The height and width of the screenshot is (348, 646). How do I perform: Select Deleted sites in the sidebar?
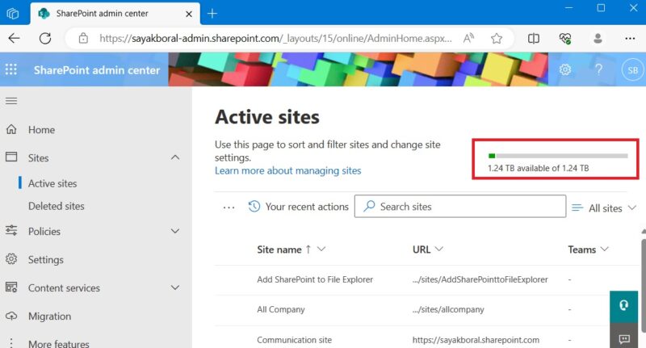(x=56, y=206)
